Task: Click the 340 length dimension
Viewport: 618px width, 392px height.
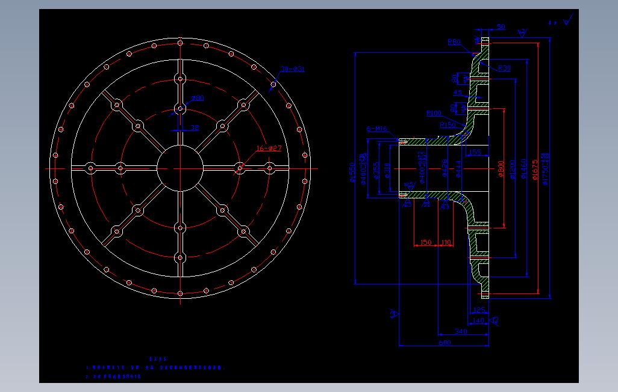Action: 461,331
